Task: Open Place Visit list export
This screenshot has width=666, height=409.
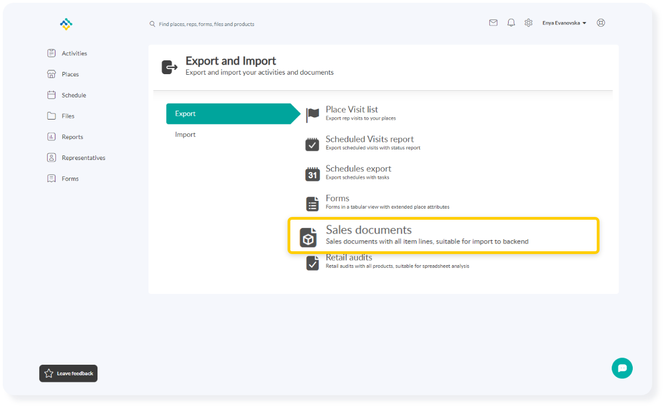Action: click(352, 110)
